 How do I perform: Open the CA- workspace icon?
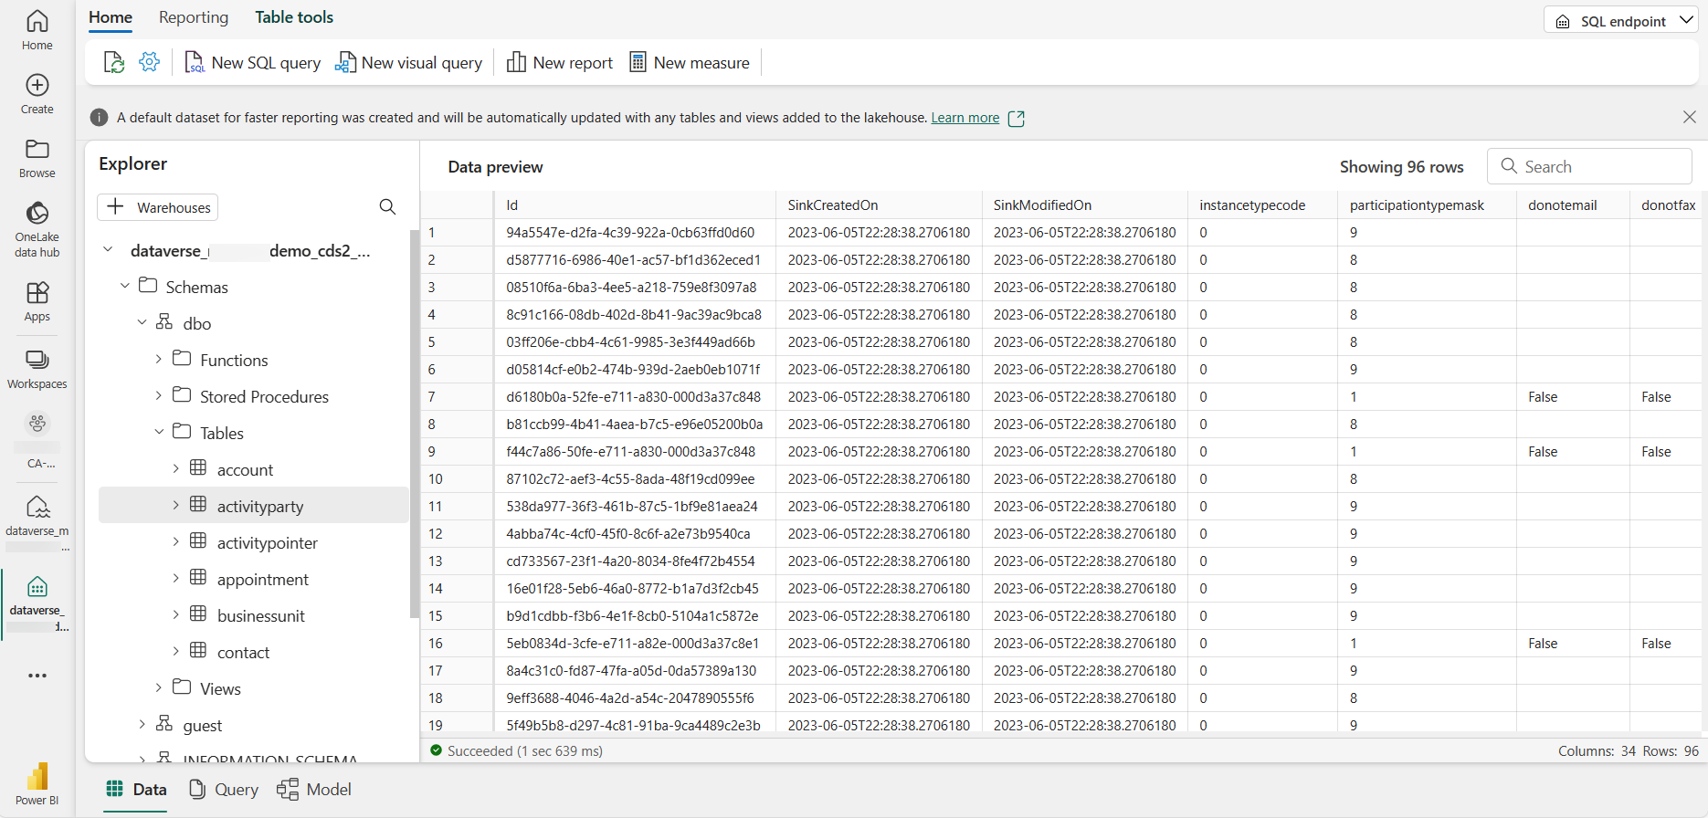click(37, 424)
